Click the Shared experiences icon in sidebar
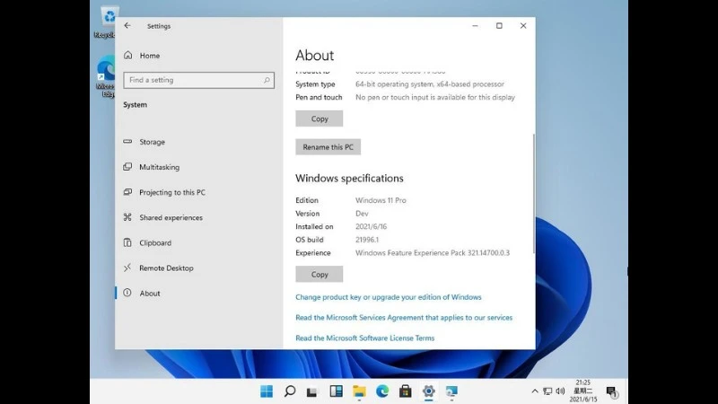Viewport: 718px width, 404px height. [127, 217]
